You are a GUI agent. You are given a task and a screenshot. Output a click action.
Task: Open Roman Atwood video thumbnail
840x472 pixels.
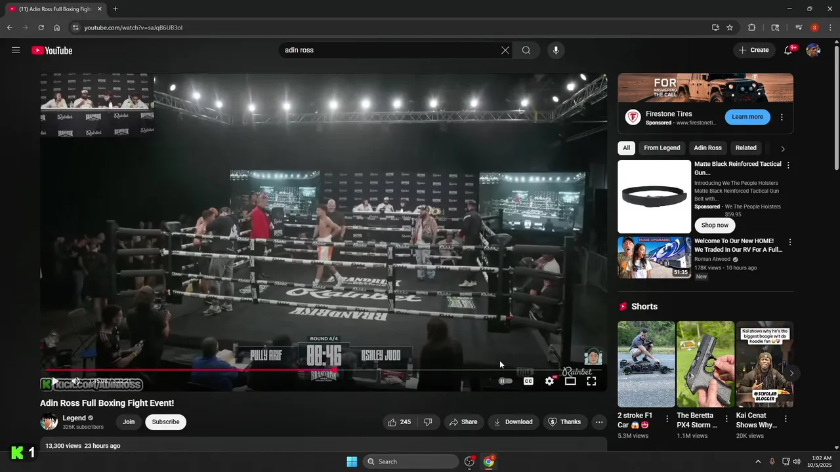point(654,258)
